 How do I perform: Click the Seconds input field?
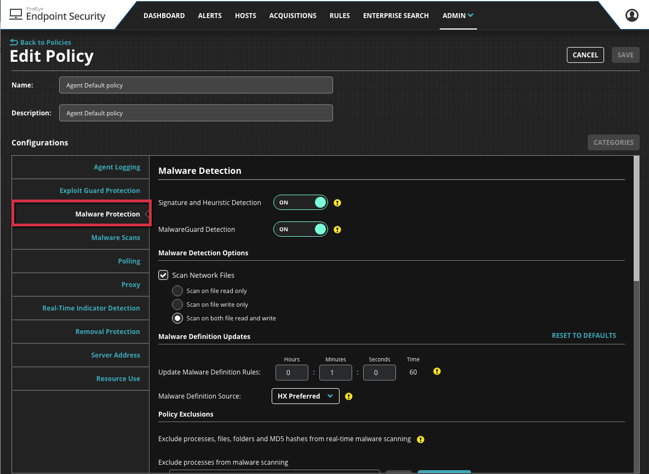point(380,372)
